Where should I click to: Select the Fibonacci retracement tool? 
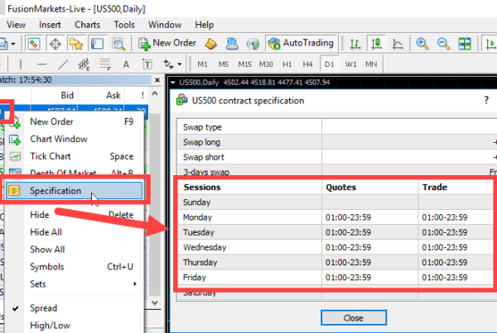click(105, 64)
